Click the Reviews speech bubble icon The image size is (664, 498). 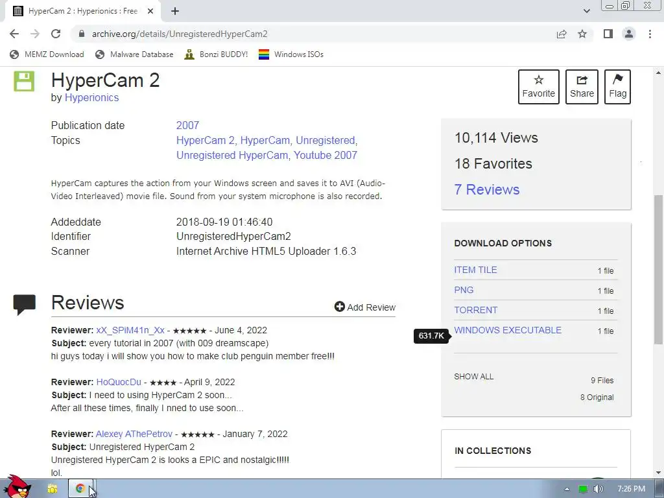pyautogui.click(x=24, y=305)
